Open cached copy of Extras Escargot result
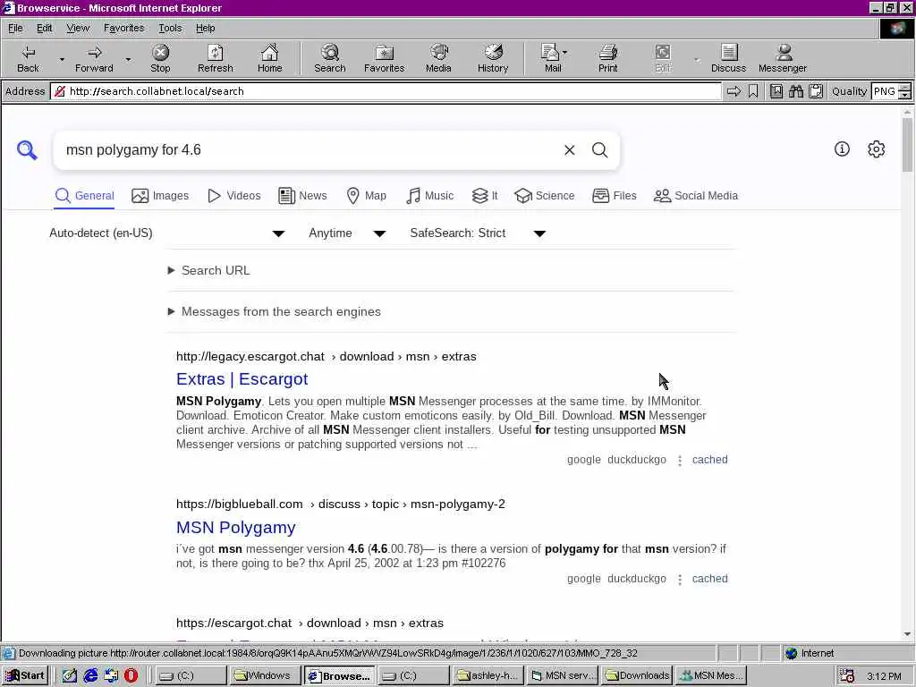The height and width of the screenshot is (687, 916). pos(709,460)
